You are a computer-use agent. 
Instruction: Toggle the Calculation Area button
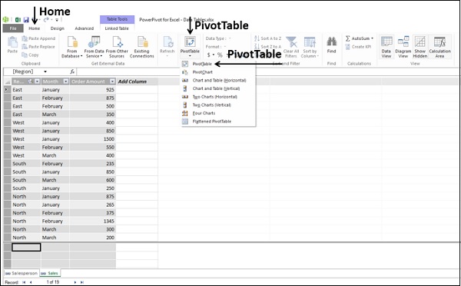[x=439, y=47]
